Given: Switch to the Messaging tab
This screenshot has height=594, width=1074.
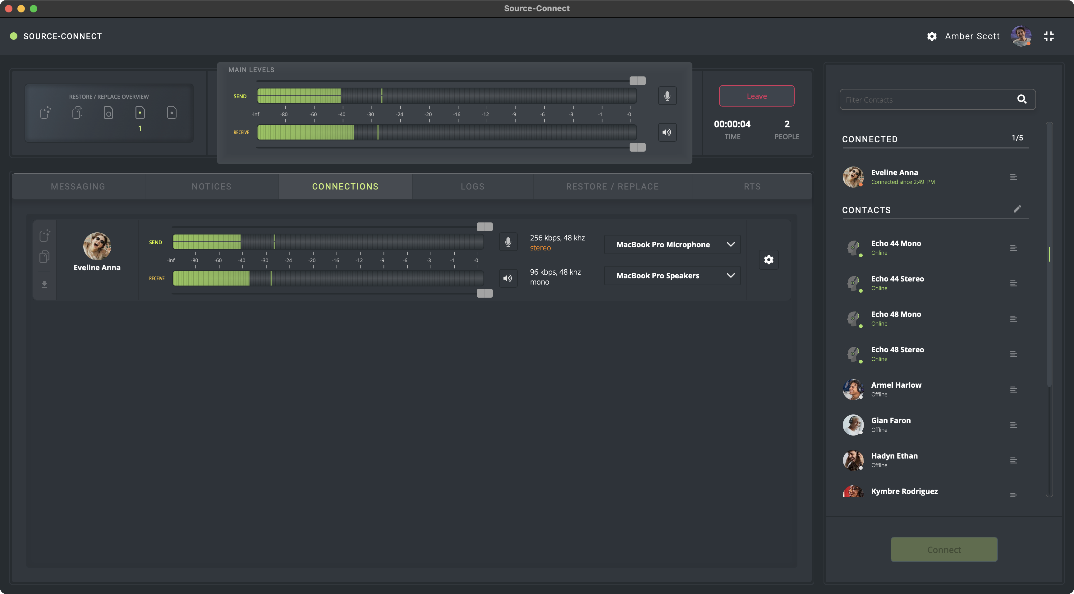Looking at the screenshot, I should click(78, 186).
